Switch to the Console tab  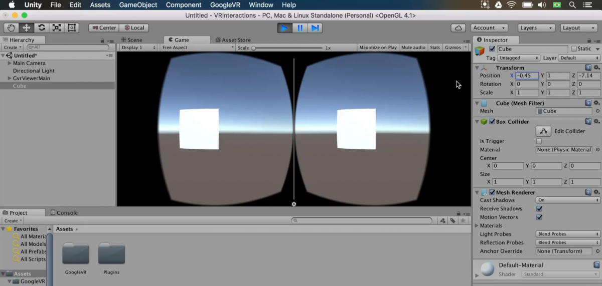pos(64,213)
